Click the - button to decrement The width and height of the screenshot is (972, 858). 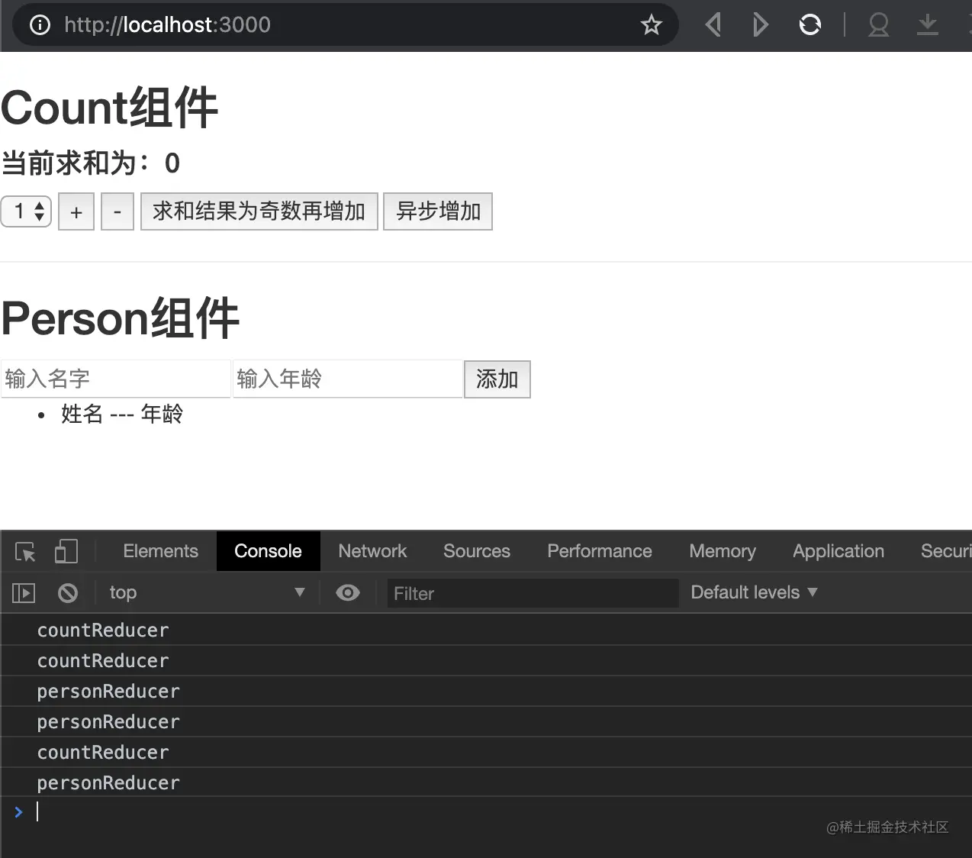(117, 211)
